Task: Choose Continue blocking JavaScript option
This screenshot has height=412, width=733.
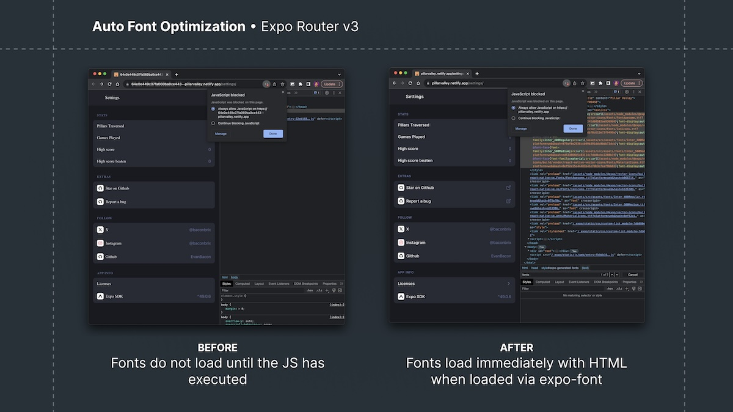Action: coord(213,123)
